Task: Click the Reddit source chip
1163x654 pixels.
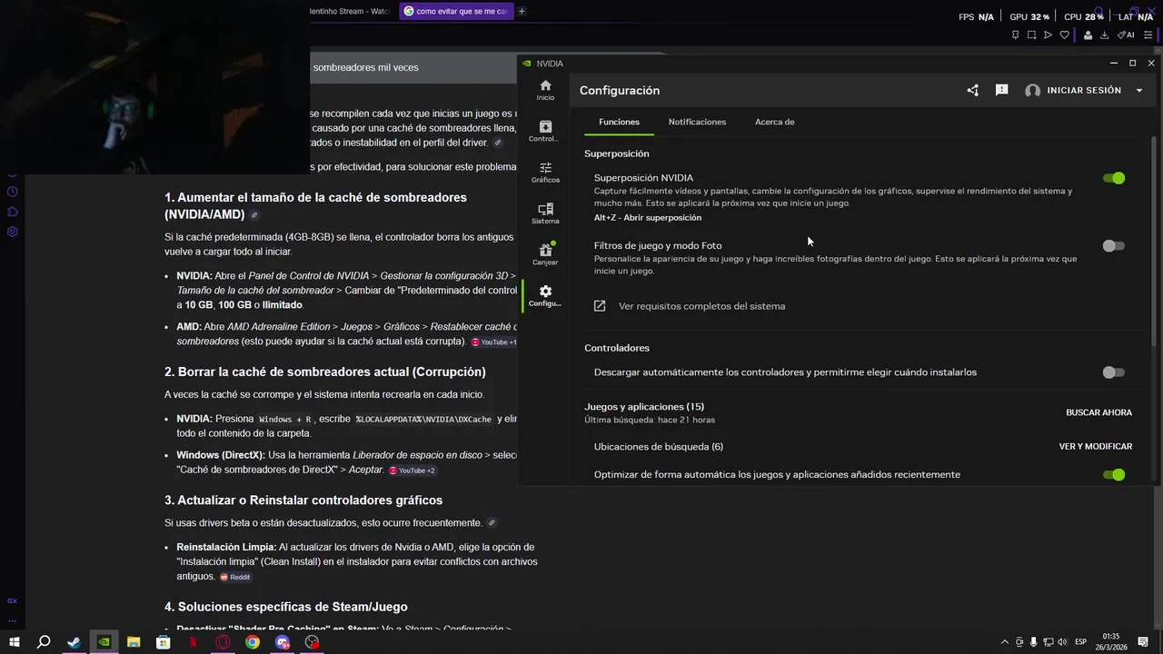Action: click(x=234, y=577)
